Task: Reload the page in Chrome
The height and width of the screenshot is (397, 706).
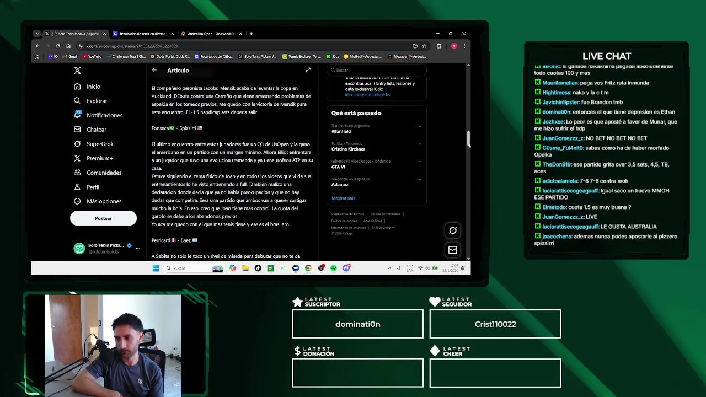Action: tap(58, 46)
